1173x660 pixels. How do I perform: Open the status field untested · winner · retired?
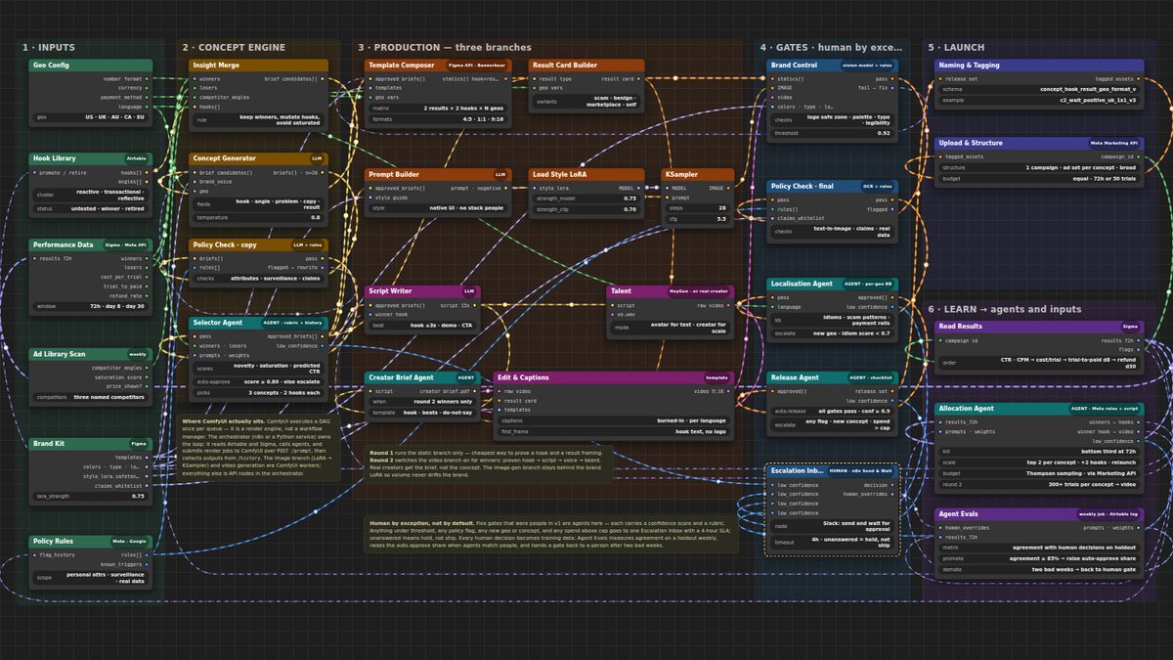pyautogui.click(x=91, y=208)
